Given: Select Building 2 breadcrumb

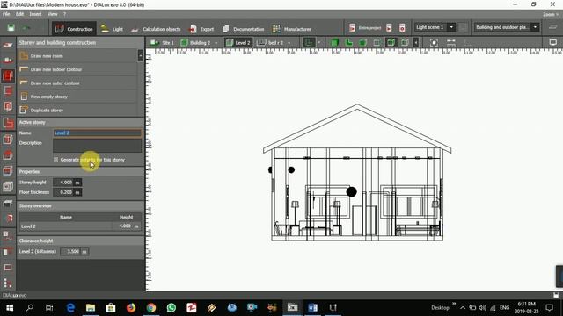Looking at the screenshot, I should click(195, 43).
